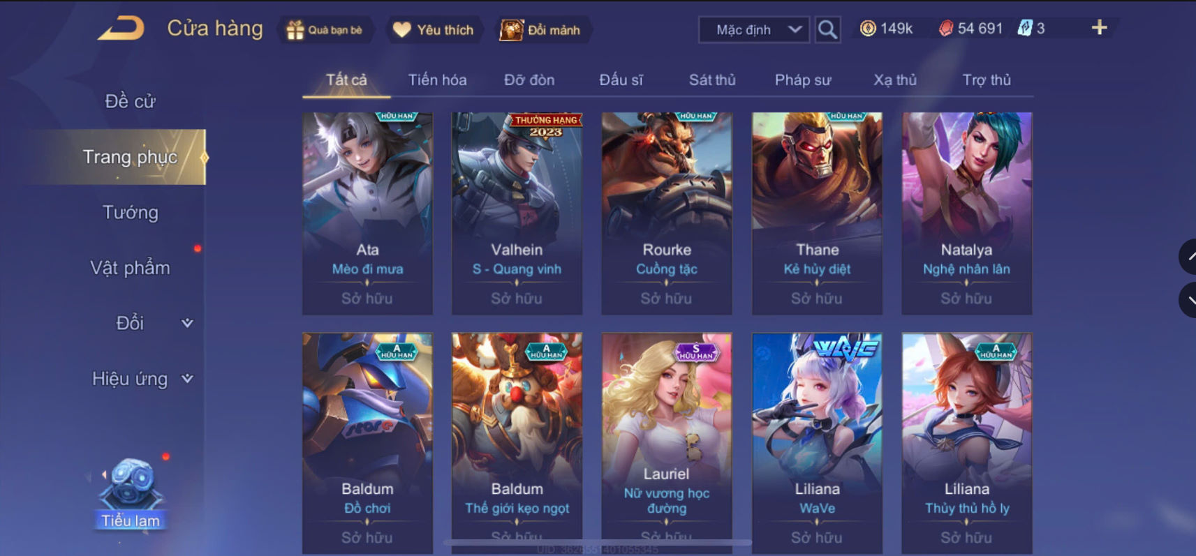Switch to the Sát thủ tab
Image resolution: width=1196 pixels, height=556 pixels.
(712, 80)
